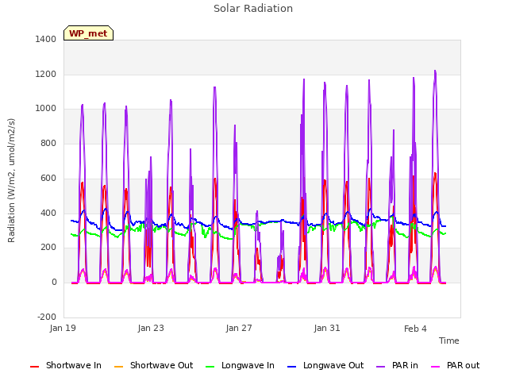Click the -200 y-axis tick label
The image size is (508, 381).
47,317
